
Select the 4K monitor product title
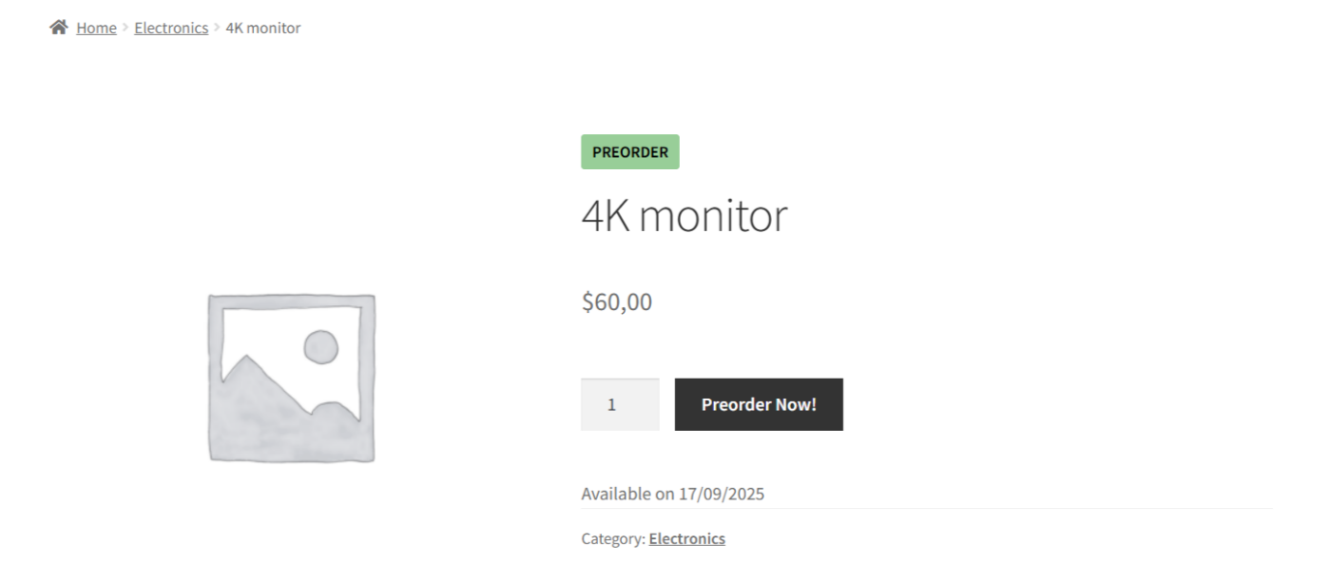pyautogui.click(x=685, y=215)
